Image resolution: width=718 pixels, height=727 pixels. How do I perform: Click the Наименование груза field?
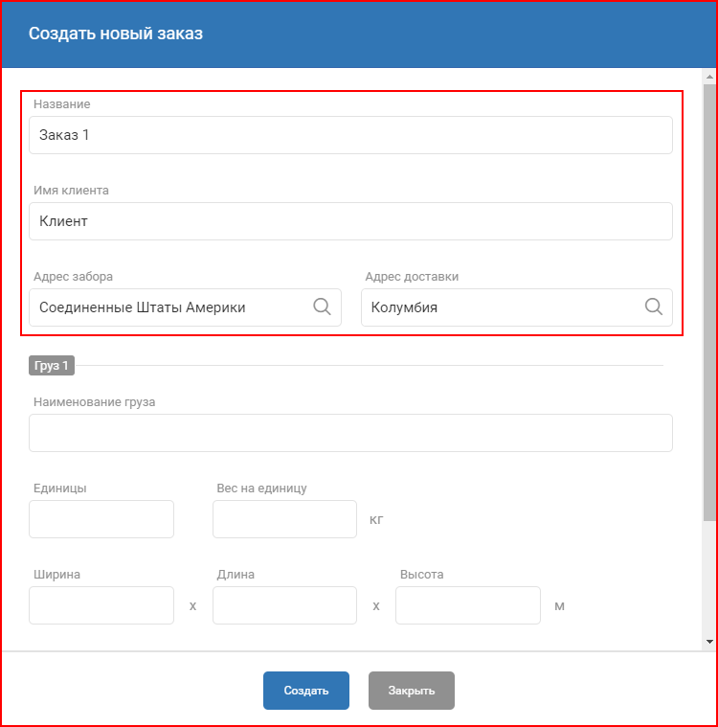coord(350,433)
